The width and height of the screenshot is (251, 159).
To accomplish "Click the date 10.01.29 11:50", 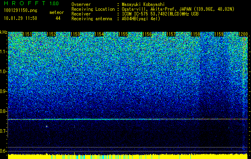I will coord(20,18).
